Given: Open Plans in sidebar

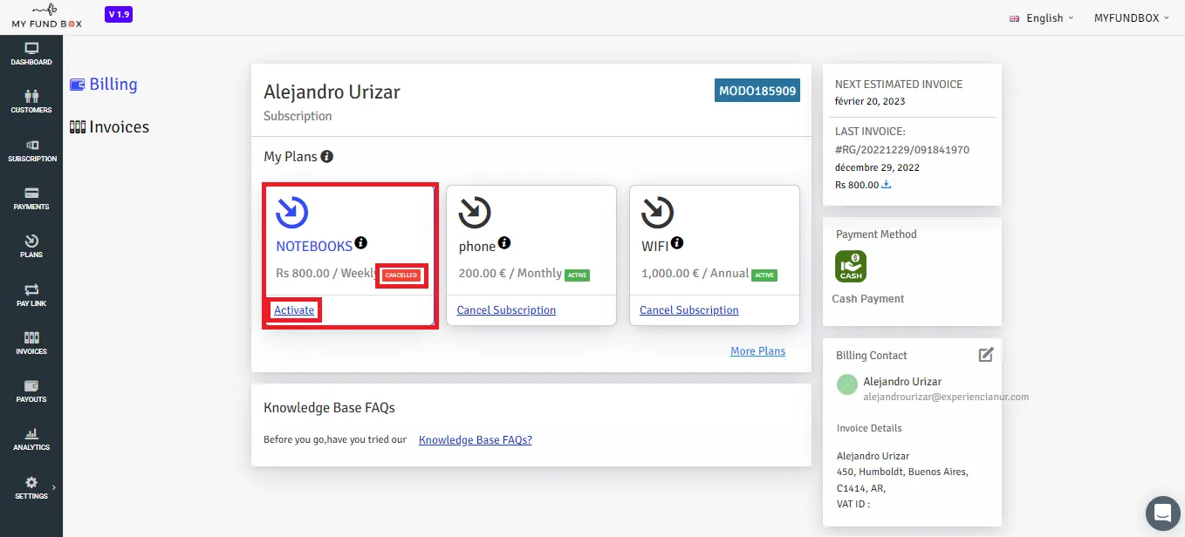Looking at the screenshot, I should [31, 247].
